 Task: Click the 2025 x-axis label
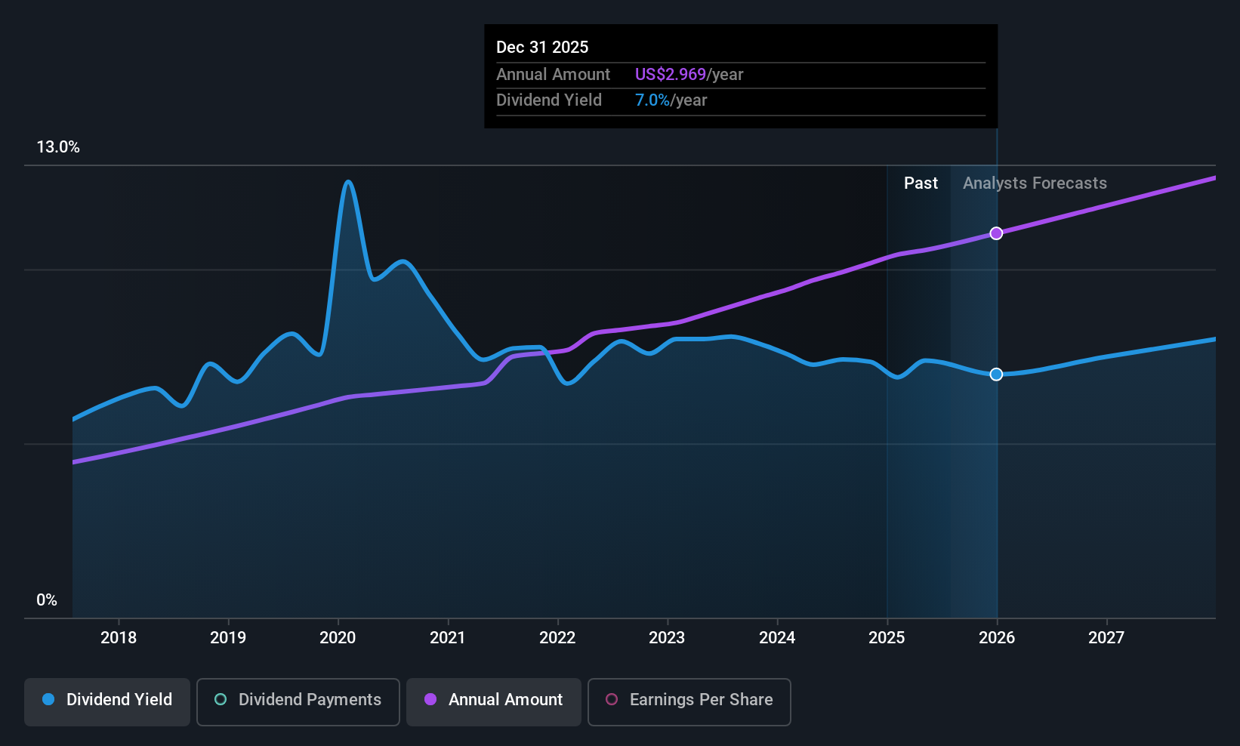click(x=887, y=638)
